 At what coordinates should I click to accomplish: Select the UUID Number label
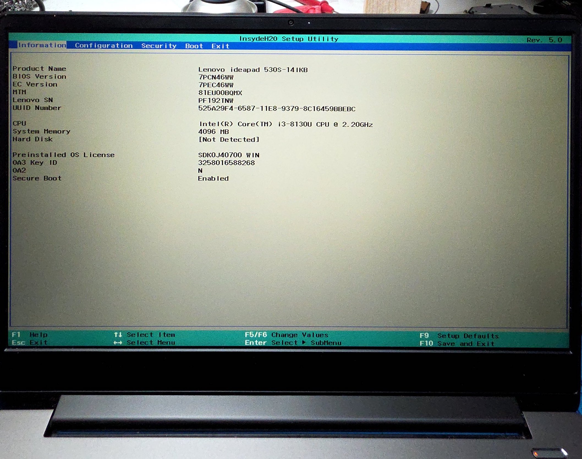(37, 108)
